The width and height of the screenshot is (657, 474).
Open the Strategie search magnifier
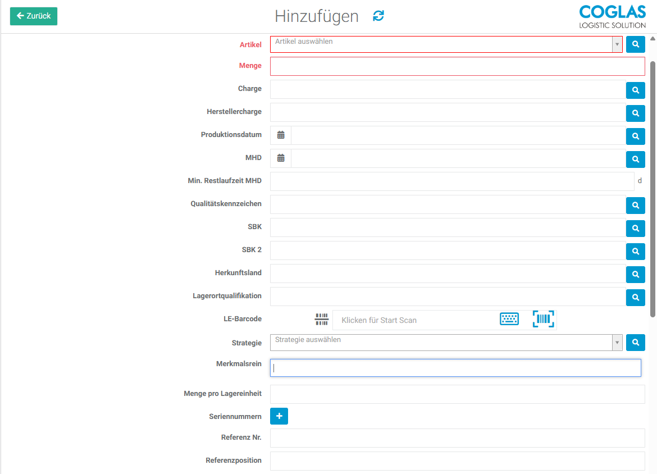635,342
